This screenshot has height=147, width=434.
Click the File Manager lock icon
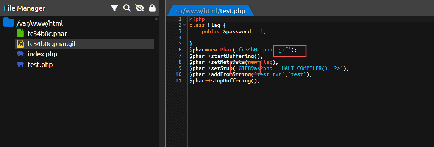pyautogui.click(x=152, y=8)
